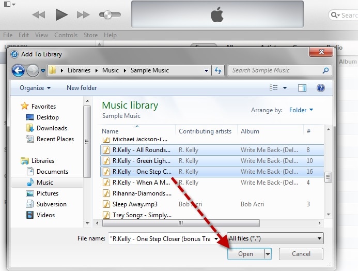Click the change view icon
The width and height of the screenshot is (358, 271).
coord(273,88)
